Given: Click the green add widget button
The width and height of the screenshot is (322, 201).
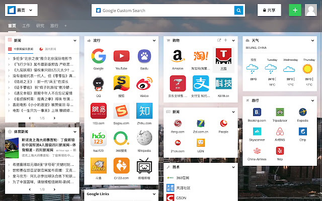Looking at the screenshot, I should click(295, 10).
